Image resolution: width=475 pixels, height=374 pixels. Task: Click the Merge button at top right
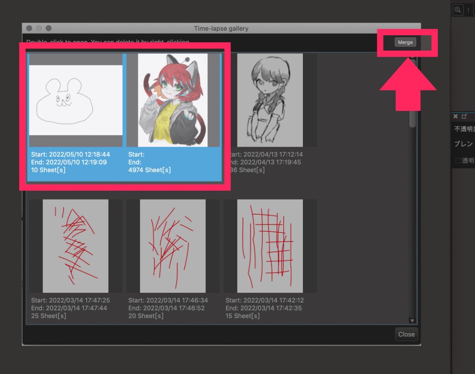click(x=404, y=42)
